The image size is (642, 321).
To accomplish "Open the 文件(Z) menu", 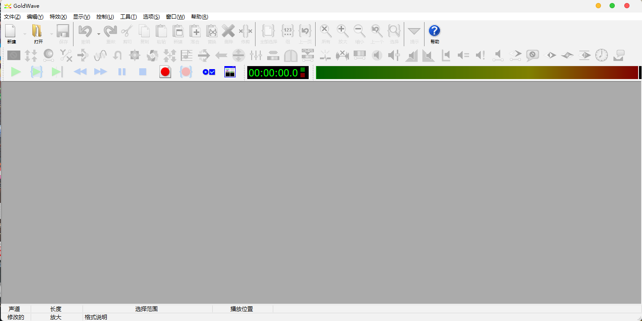I will [x=12, y=17].
